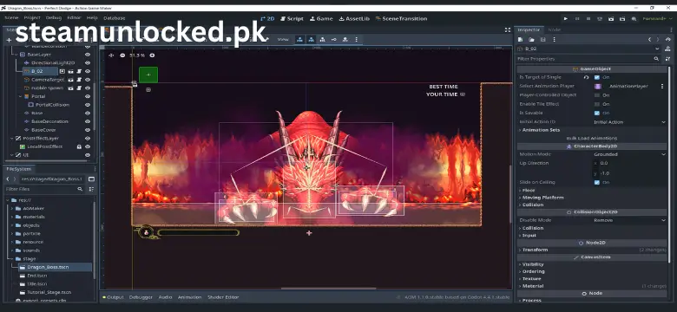The height and width of the screenshot is (312, 677).
Task: Open the Inspector object history icon
Action: (668, 39)
